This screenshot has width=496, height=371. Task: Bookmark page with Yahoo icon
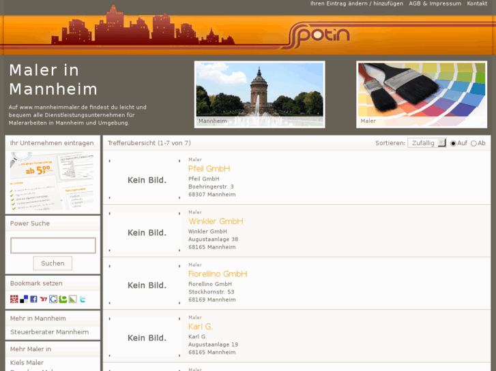click(x=44, y=299)
